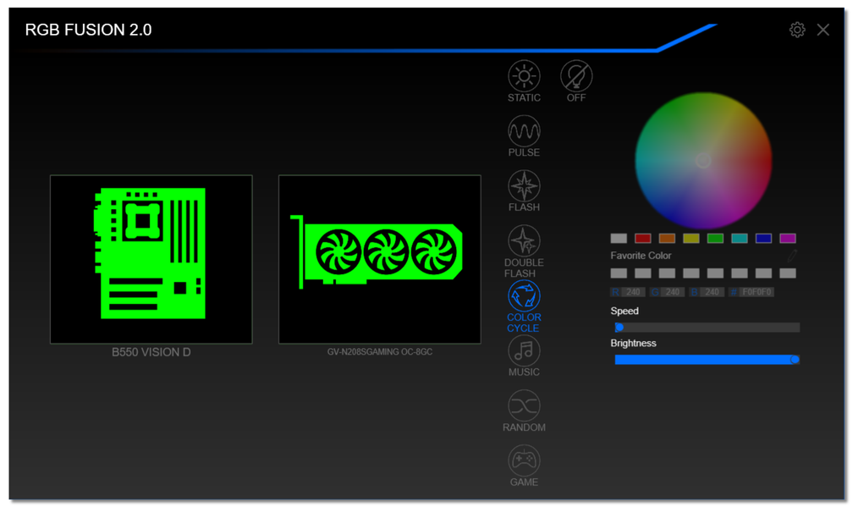Open settings via the gear icon
Screen dimensions: 853x507
(x=797, y=30)
